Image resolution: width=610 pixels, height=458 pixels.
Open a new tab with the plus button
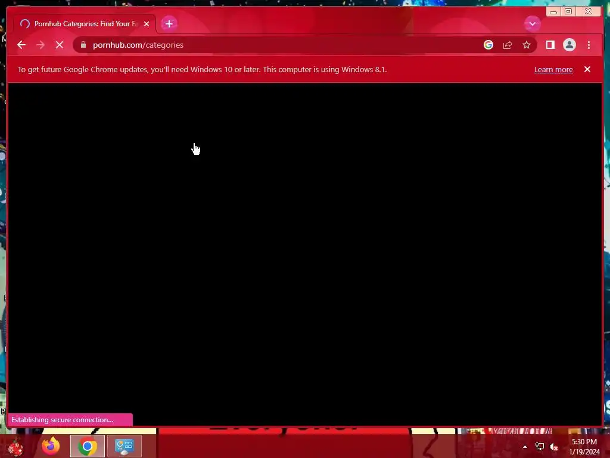click(x=169, y=24)
